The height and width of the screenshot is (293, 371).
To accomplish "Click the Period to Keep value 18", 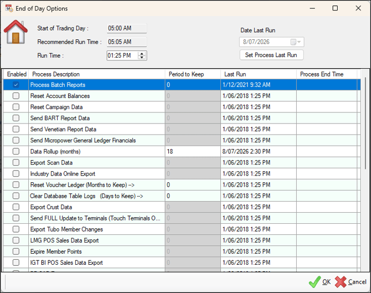I will (x=170, y=151).
